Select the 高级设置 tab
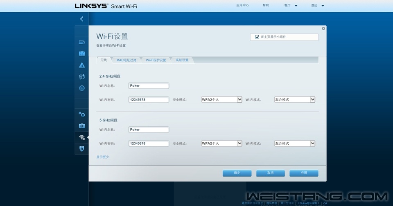This screenshot has width=393, height=206. (182, 60)
